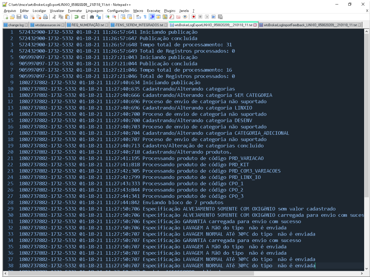Switch to the REQ_NUMERAÇÃO.txt tab
The width and height of the screenshot is (370, 277).
click(87, 25)
